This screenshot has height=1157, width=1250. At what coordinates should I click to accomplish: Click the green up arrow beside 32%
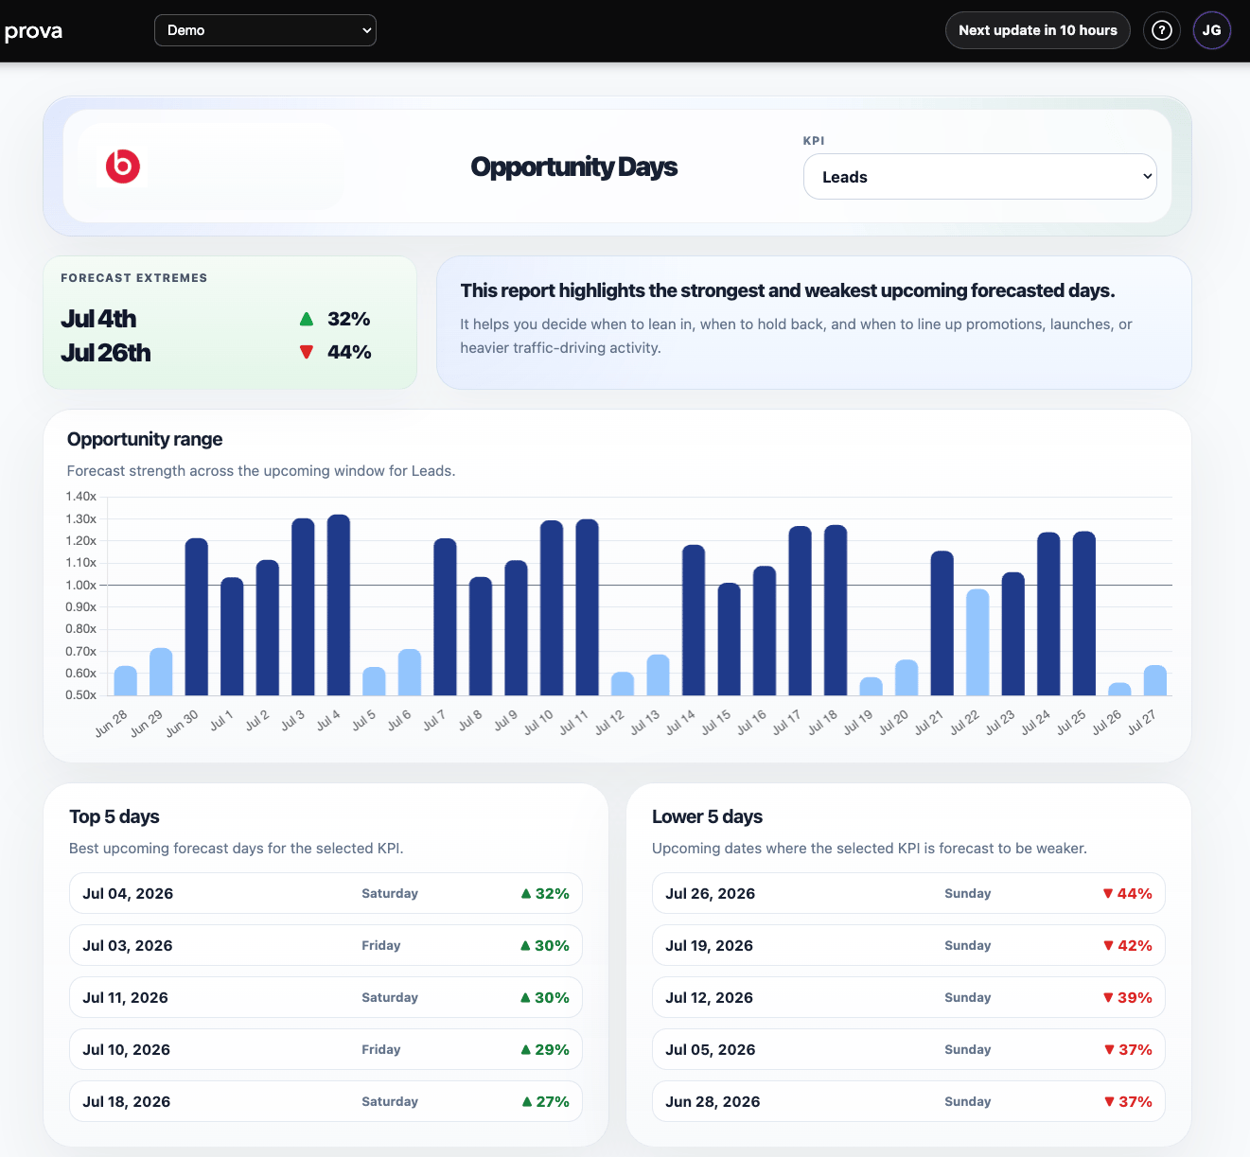coord(307,319)
